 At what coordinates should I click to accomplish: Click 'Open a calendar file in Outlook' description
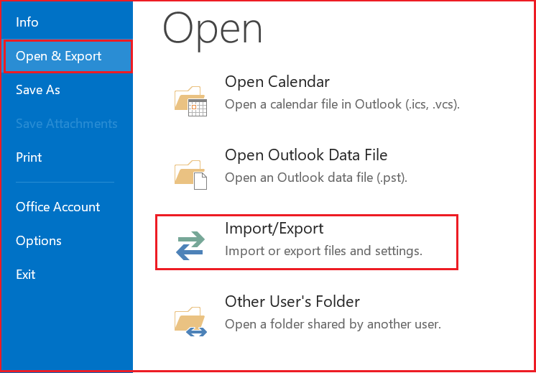pyautogui.click(x=342, y=104)
